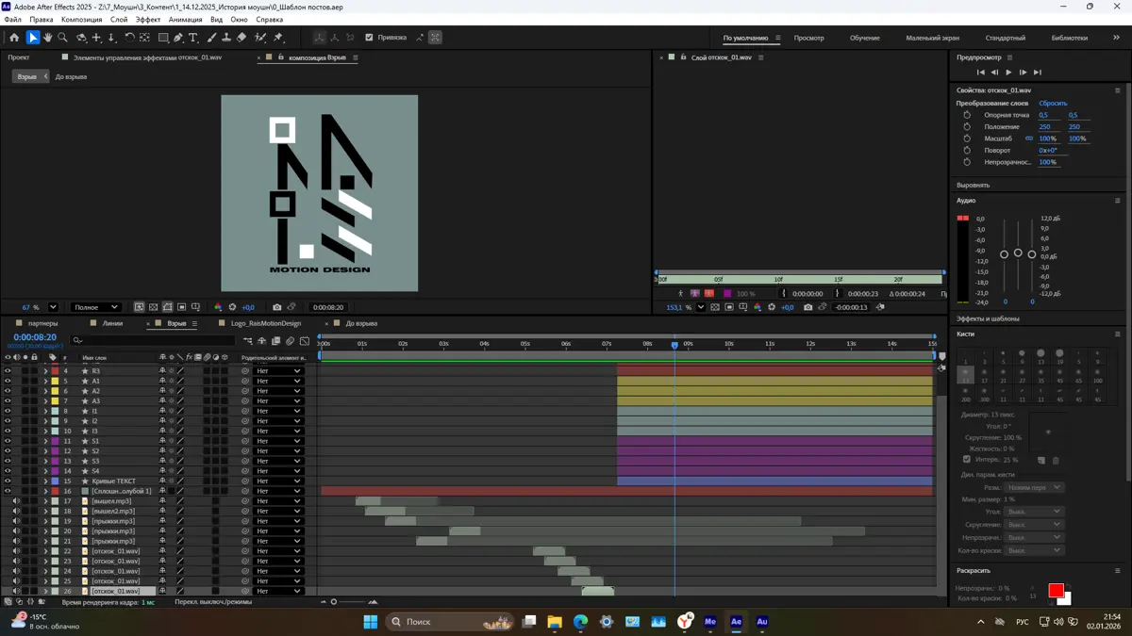Adjust the center audio level slider
The width and height of the screenshot is (1132, 636).
click(1018, 253)
